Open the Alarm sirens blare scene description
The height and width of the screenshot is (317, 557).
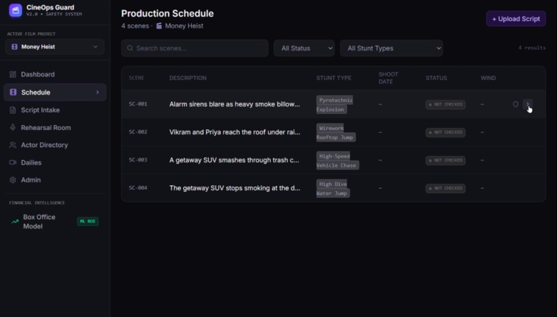click(x=234, y=104)
